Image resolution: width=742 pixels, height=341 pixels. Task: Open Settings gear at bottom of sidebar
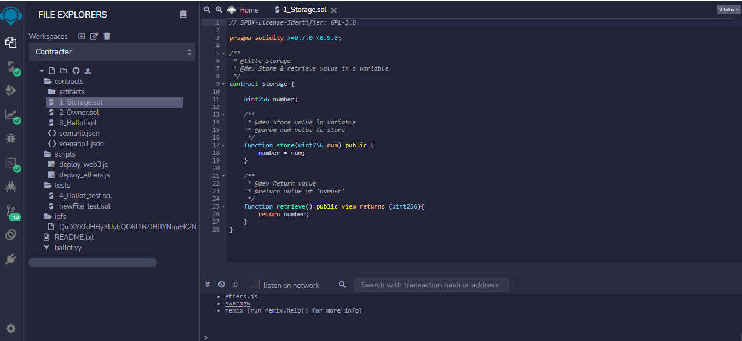click(11, 328)
